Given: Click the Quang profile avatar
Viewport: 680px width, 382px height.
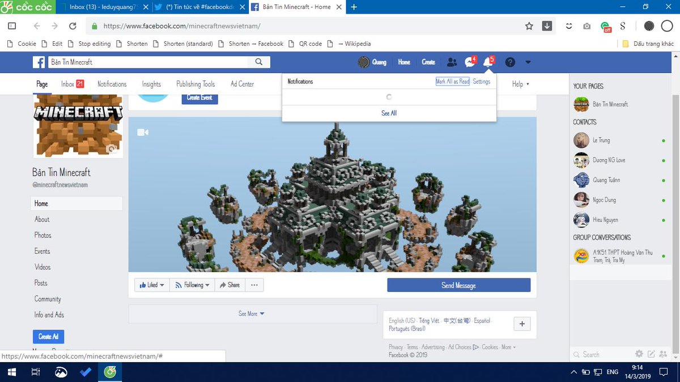Looking at the screenshot, I should pos(363,62).
